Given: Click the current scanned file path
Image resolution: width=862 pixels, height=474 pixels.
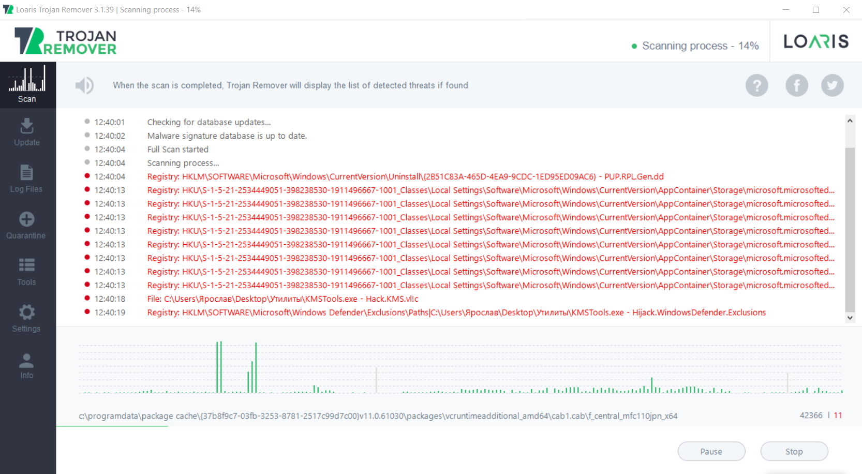Looking at the screenshot, I should click(378, 416).
